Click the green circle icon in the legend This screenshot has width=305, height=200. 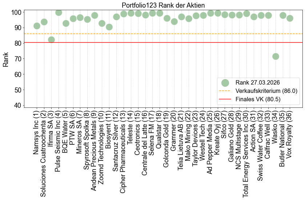point(225,82)
